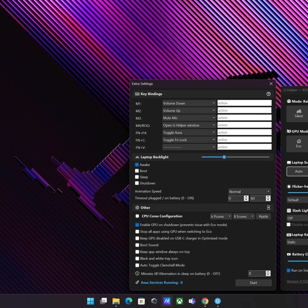Image resolution: width=308 pixels, height=308 pixels.
Task: Click the Asus Services icon
Action: click(x=137, y=282)
